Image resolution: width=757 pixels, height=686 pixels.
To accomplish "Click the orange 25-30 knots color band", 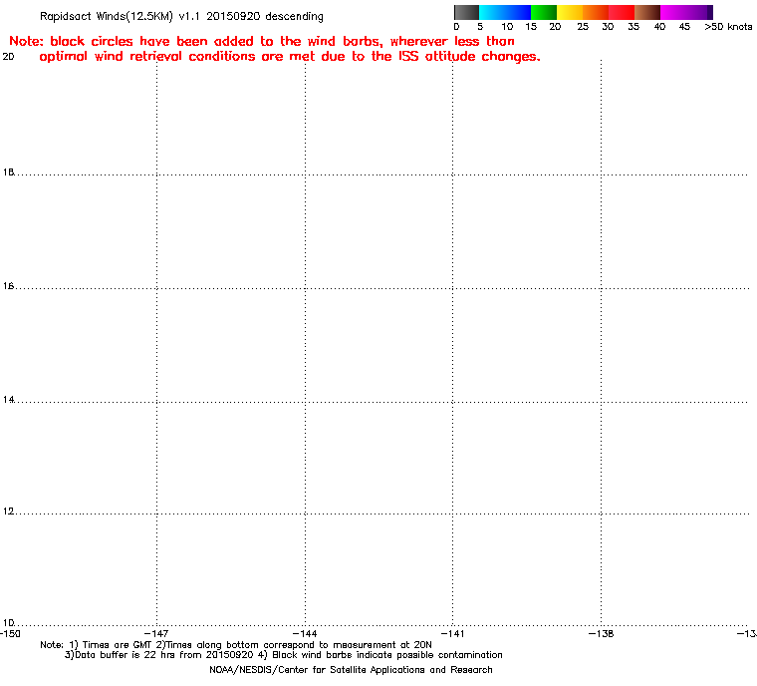I will (596, 12).
